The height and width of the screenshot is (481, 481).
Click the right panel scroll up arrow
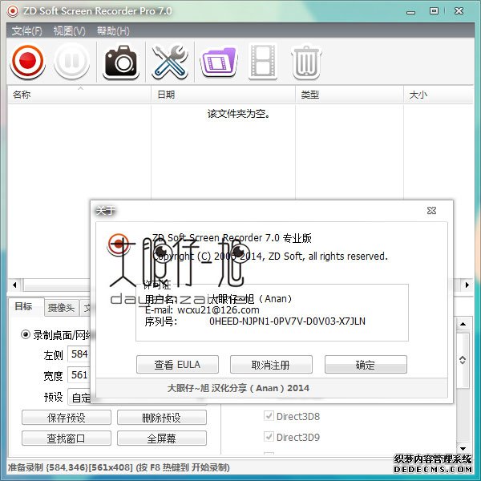tap(463, 324)
